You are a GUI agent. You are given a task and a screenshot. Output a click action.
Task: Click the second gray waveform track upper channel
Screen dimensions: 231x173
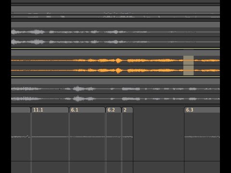pyautogui.click(x=115, y=32)
